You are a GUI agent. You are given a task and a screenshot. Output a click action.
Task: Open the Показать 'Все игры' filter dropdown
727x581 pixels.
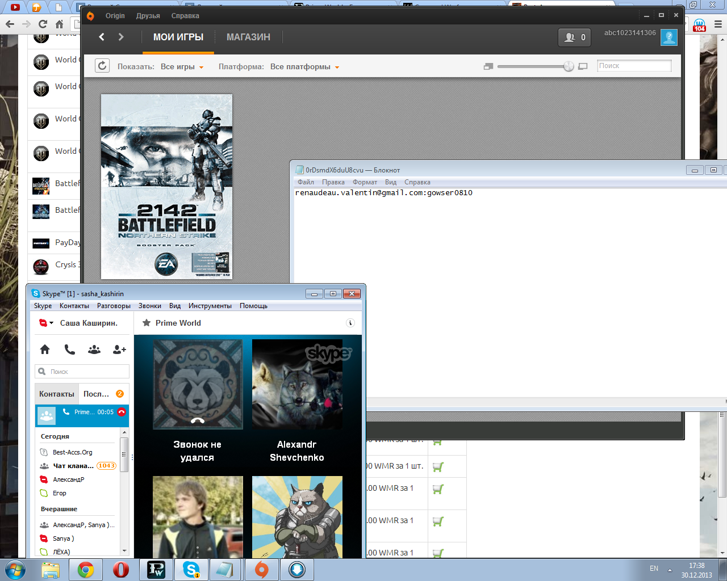click(182, 67)
